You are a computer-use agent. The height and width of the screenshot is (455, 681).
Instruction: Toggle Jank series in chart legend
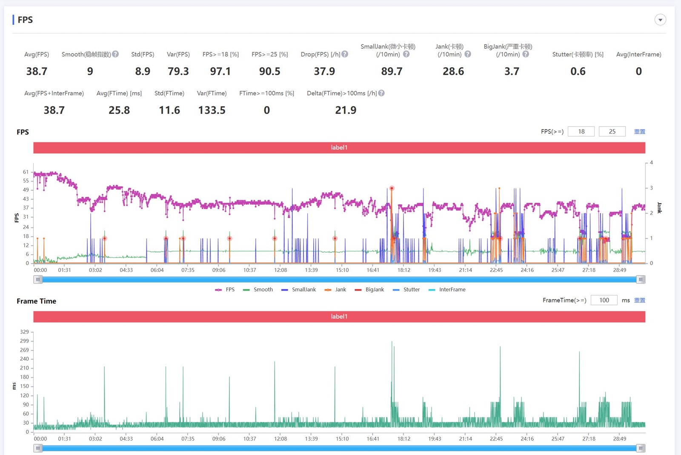point(335,290)
